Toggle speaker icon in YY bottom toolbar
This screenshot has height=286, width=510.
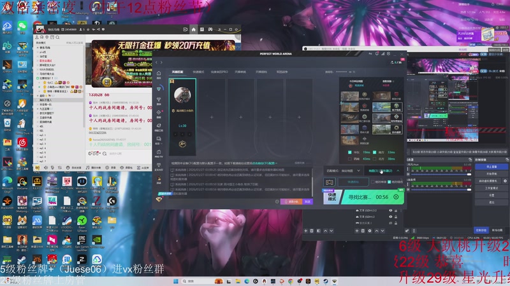(45, 167)
